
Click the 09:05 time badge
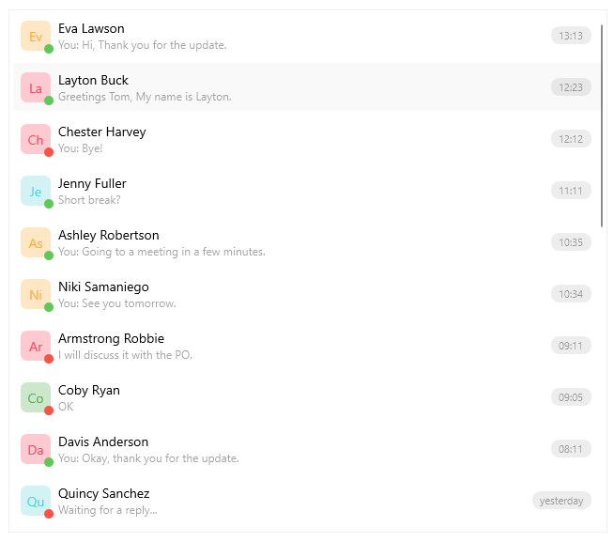[571, 397]
